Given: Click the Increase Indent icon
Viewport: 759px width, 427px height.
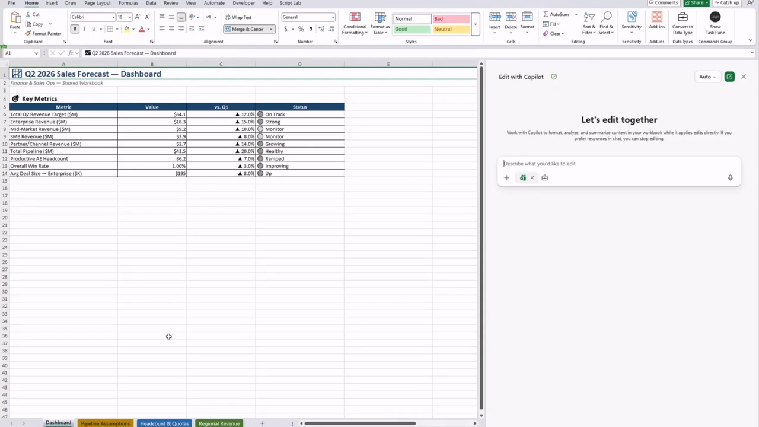Looking at the screenshot, I should click(x=201, y=28).
